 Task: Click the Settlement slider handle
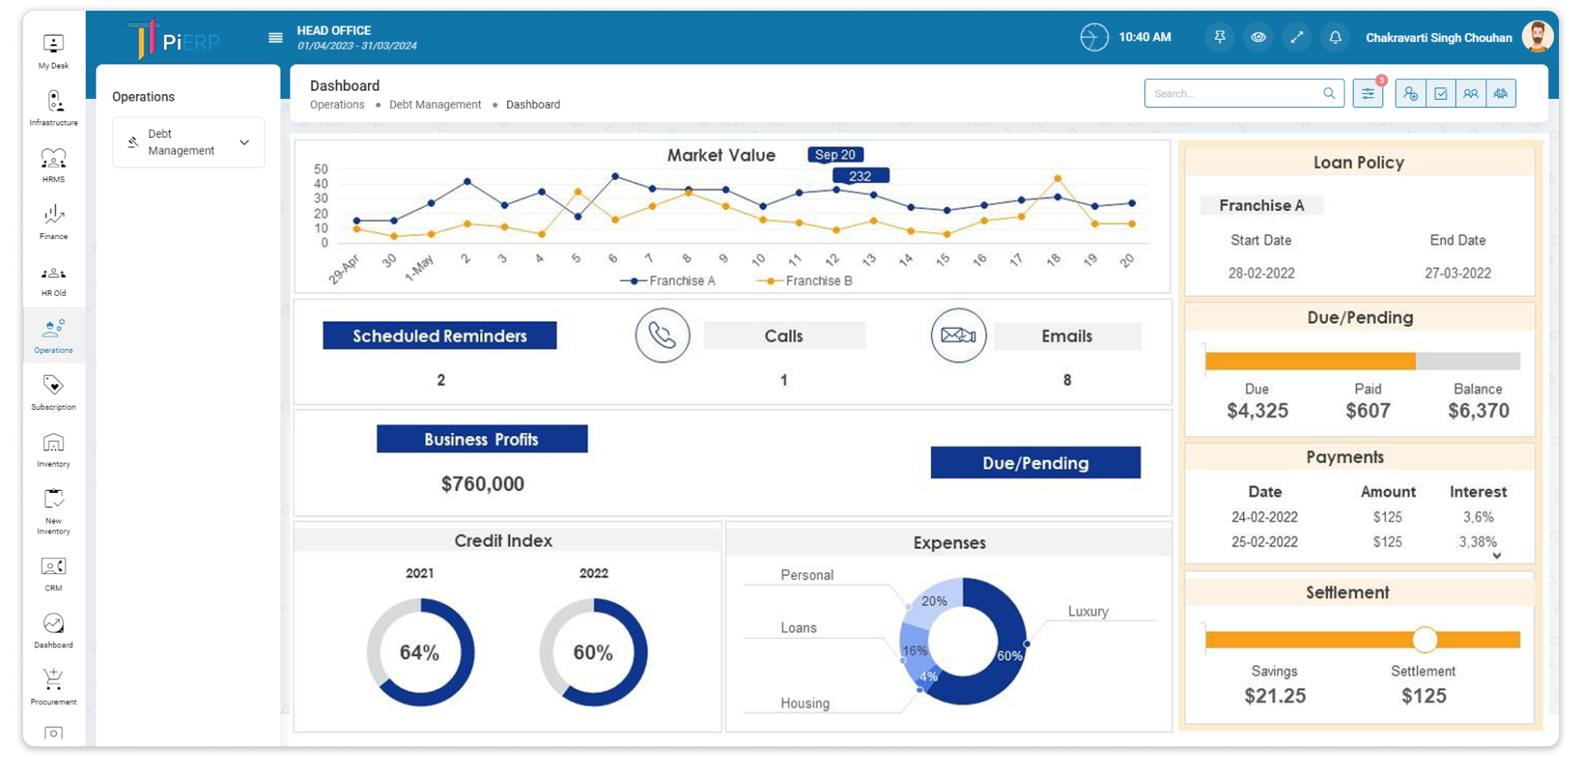pos(1424,639)
